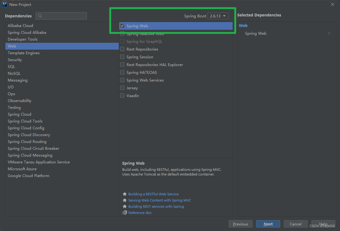Select the Spring Web Services checkbox

click(122, 80)
